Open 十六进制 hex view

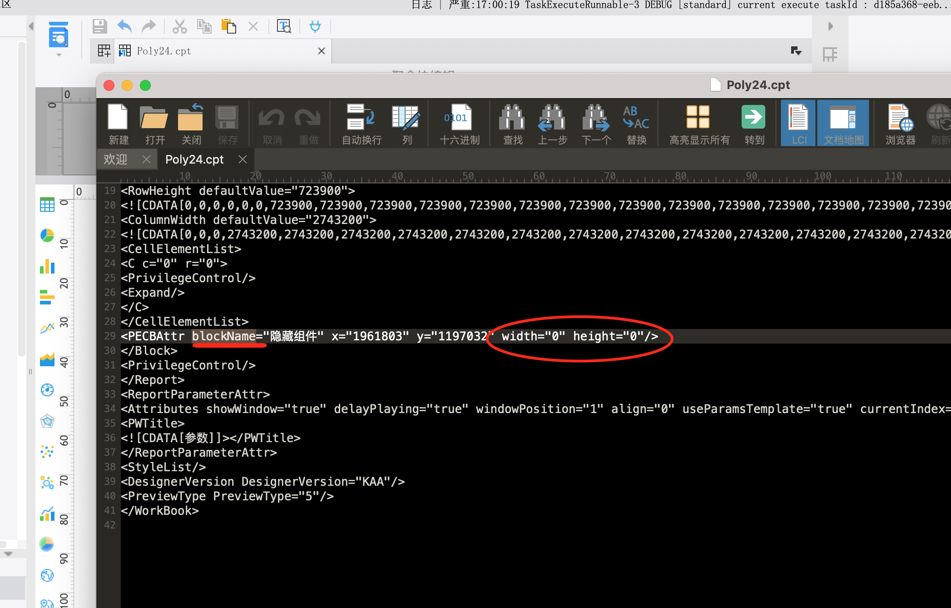459,124
